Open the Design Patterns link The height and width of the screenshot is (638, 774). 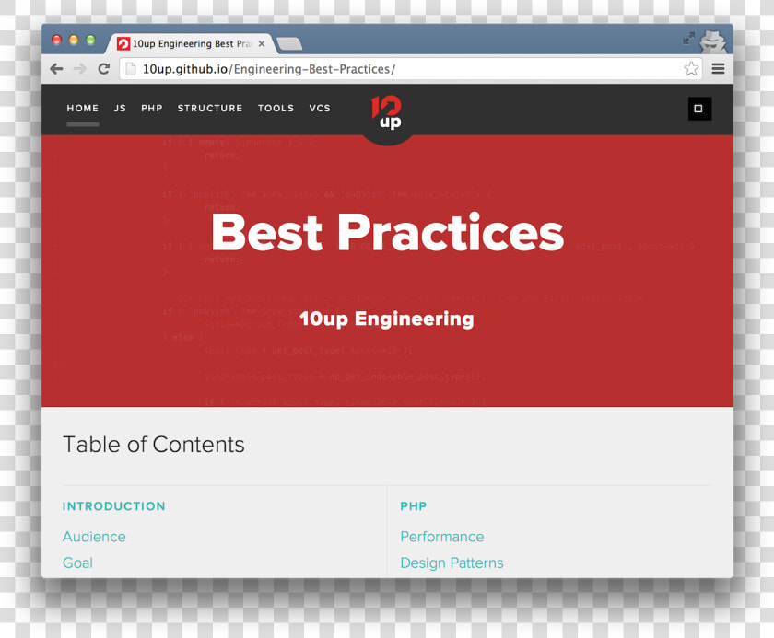(452, 563)
